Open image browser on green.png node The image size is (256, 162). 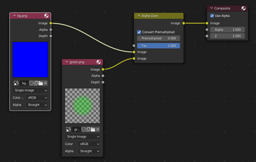(69, 129)
